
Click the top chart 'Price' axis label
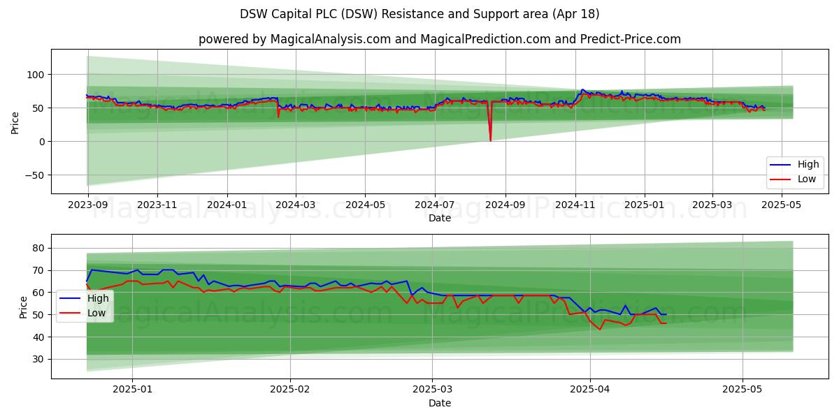tap(15, 122)
